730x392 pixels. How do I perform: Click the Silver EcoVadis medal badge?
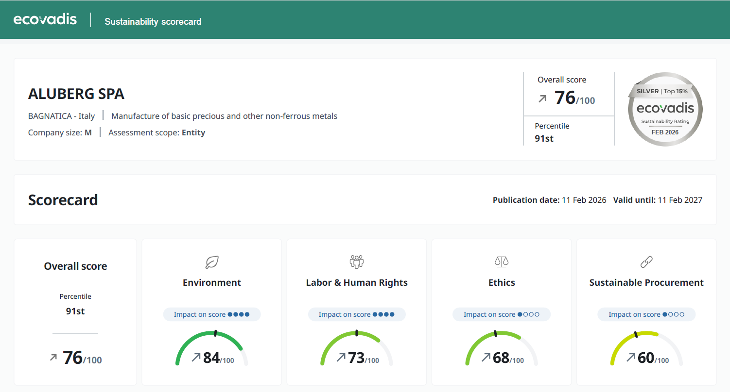coord(664,109)
